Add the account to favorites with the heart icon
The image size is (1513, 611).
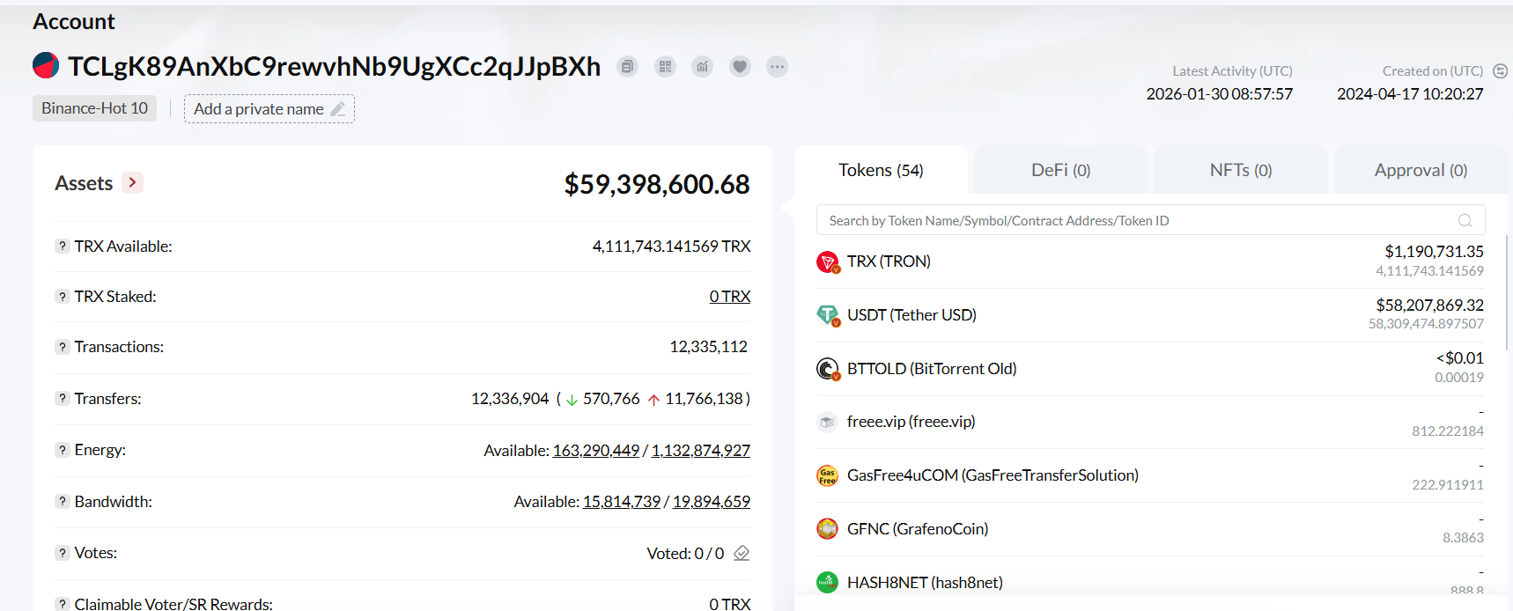pyautogui.click(x=740, y=66)
